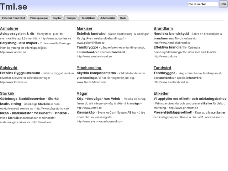Click the www.kasse.nu URL text

(x=215, y=117)
